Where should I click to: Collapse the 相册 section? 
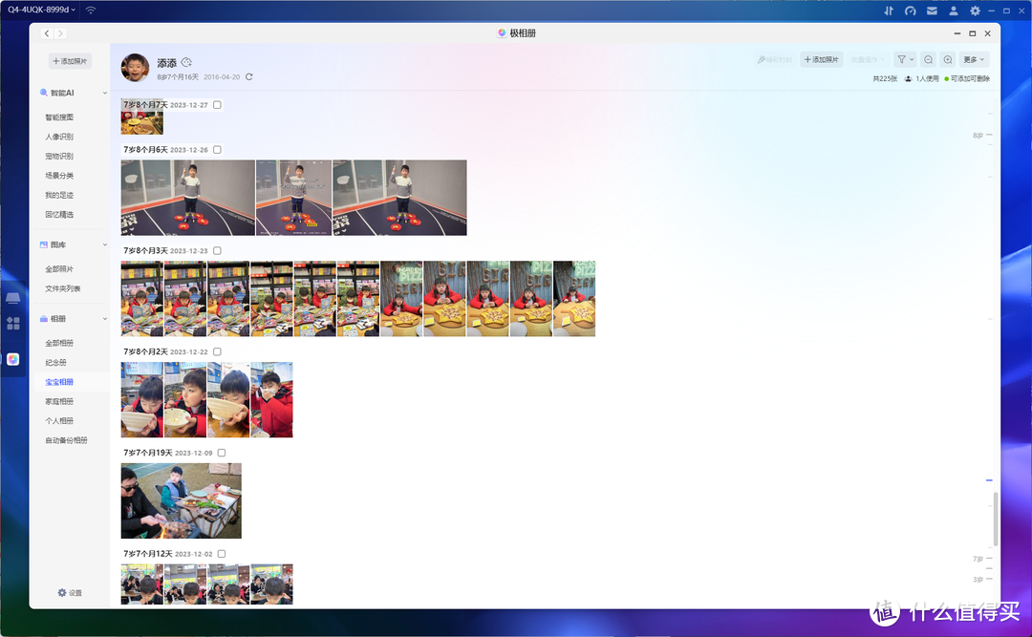coord(105,319)
